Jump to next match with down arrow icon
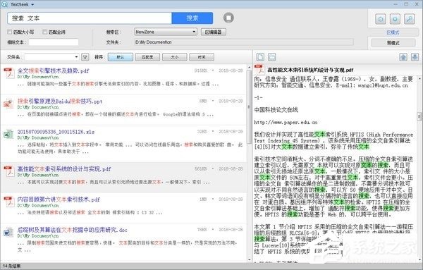This screenshot has height=270, width=423. point(415,57)
